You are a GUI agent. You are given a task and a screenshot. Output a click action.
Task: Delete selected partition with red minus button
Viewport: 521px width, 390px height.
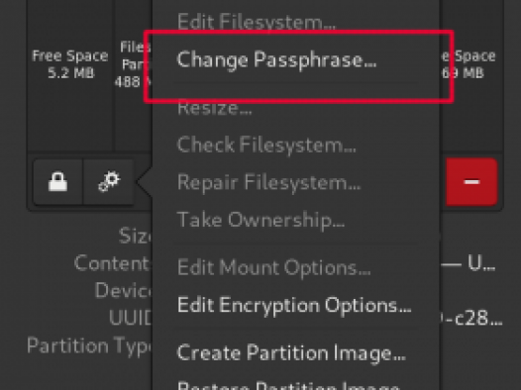click(x=471, y=181)
